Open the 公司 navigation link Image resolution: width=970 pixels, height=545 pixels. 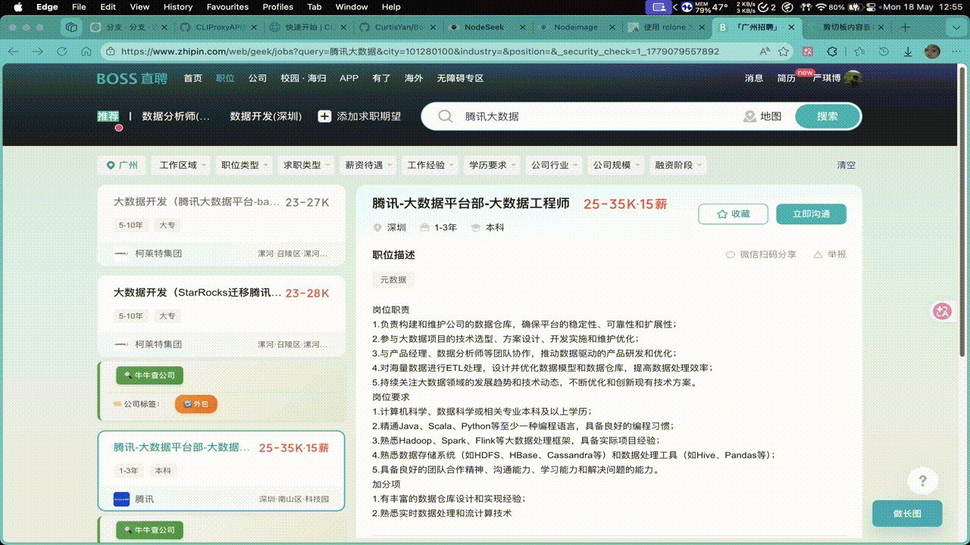258,79
